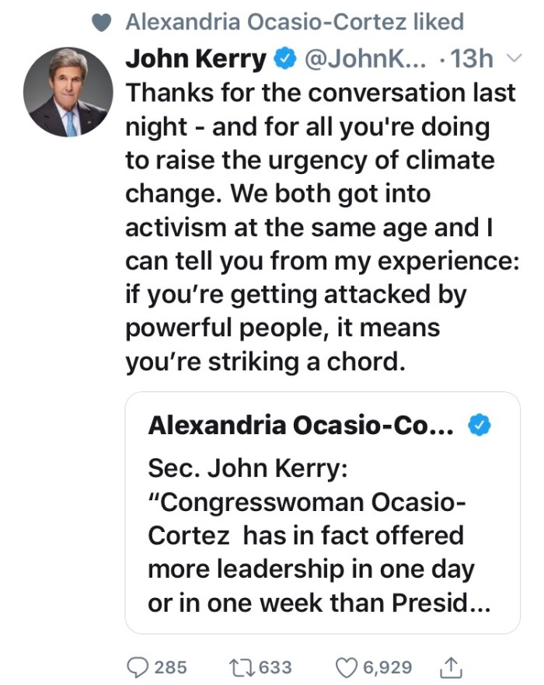Click 'Alexandria Ocasio-Cortez liked' context label
The height and width of the screenshot is (685, 544).
pyautogui.click(x=294, y=23)
